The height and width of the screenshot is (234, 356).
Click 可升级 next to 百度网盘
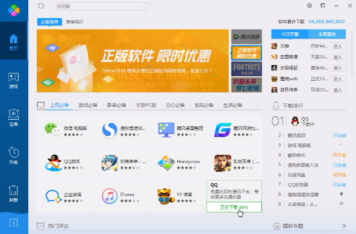340,175
